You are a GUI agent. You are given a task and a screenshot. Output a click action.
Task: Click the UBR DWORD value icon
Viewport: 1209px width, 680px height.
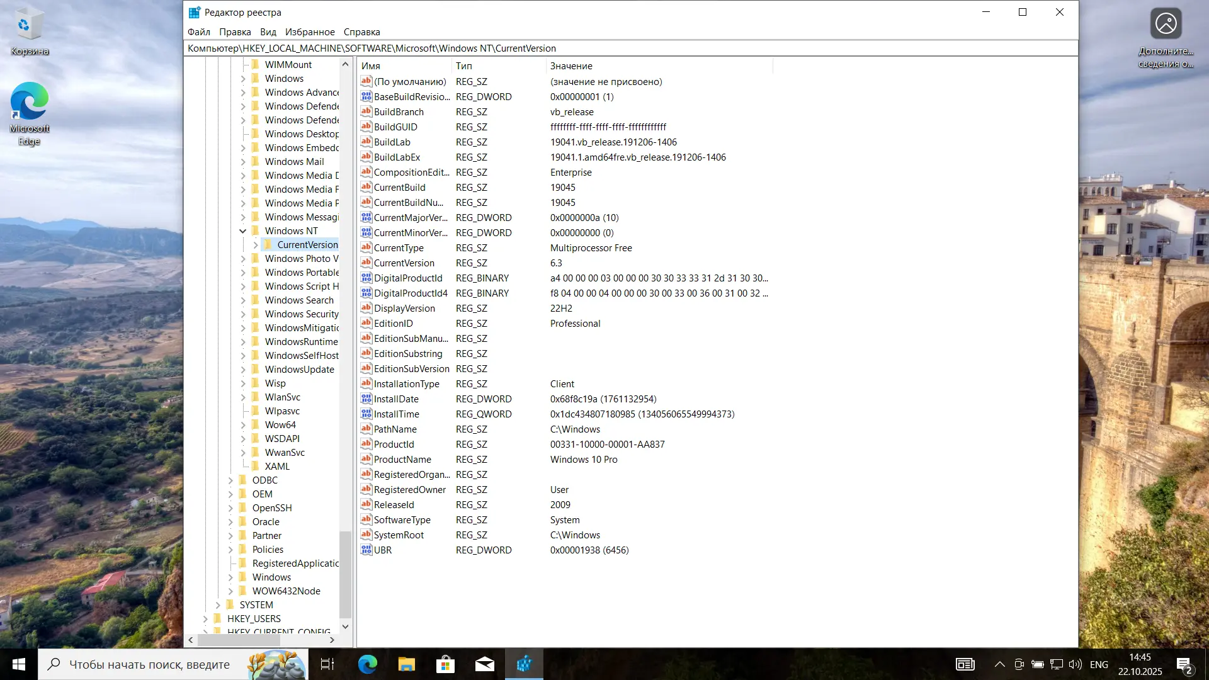pos(366,550)
